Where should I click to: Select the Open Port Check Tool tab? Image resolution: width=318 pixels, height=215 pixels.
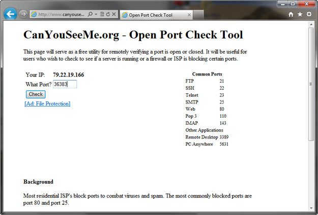coord(156,15)
